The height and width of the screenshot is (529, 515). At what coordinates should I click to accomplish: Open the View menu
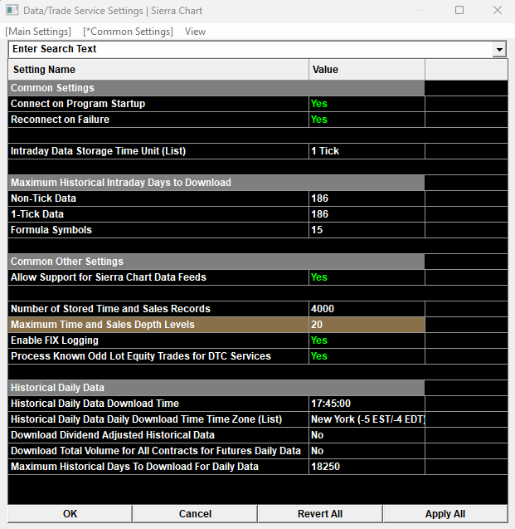pos(195,32)
